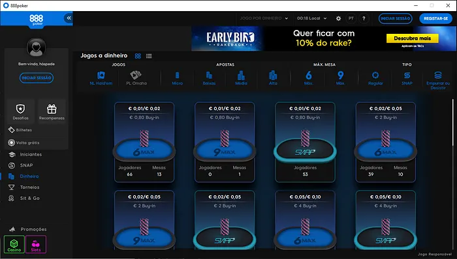Toggle the Micro stakes filter
This screenshot has height=259, width=457.
177,78
